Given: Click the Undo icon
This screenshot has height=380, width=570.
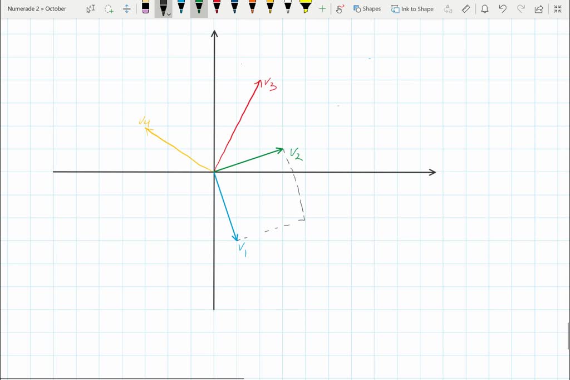Looking at the screenshot, I should pos(502,8).
